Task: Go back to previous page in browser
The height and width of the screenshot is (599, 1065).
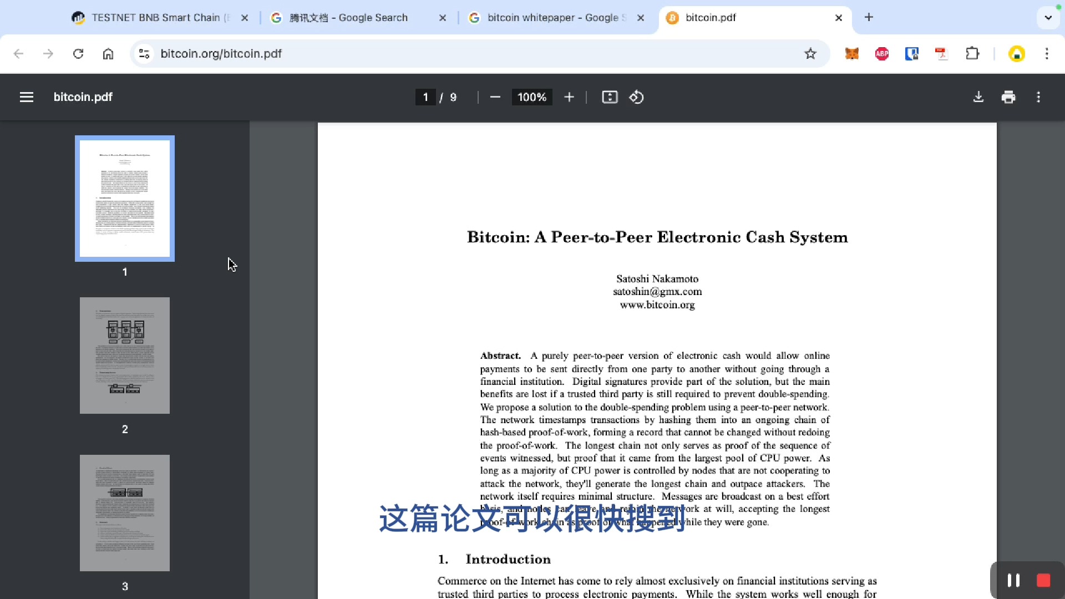Action: (x=18, y=54)
